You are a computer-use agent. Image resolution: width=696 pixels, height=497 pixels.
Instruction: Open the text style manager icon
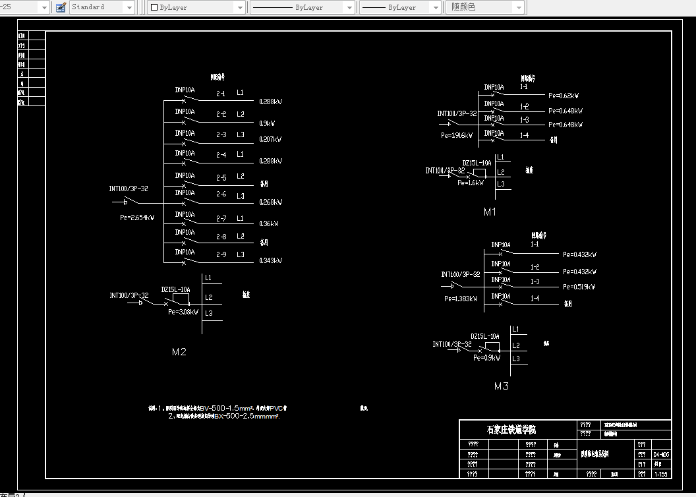(x=61, y=7)
